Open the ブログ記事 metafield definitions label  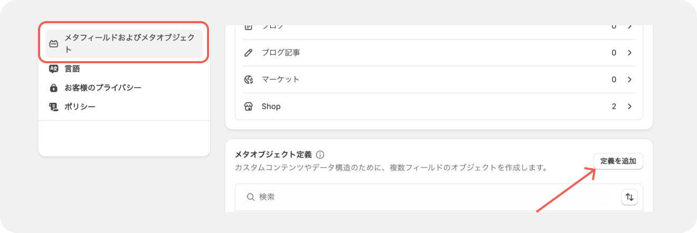(x=281, y=53)
